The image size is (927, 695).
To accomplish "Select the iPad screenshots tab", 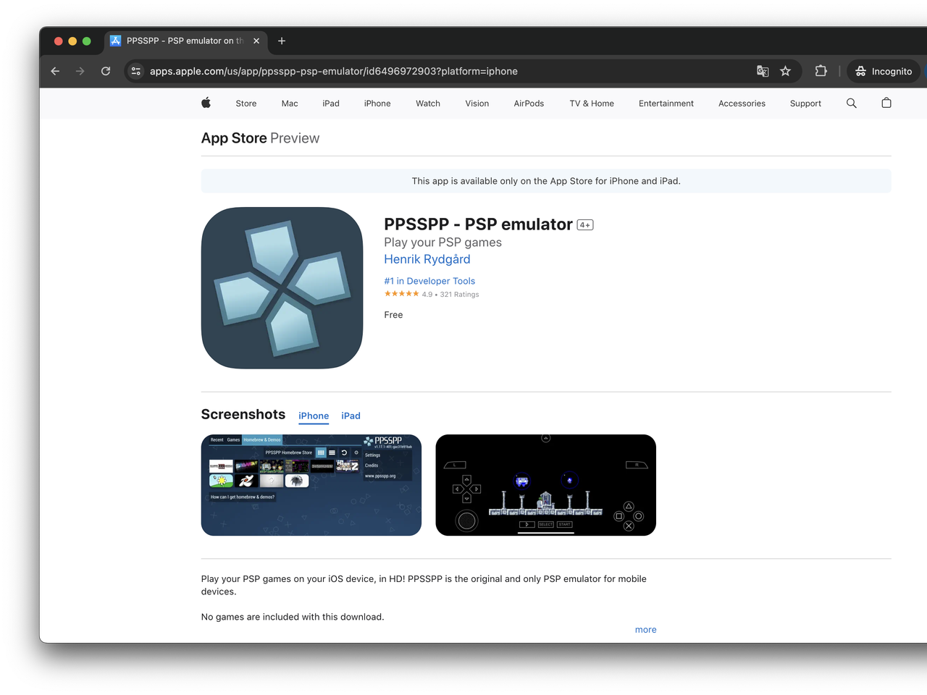I will [x=351, y=416].
